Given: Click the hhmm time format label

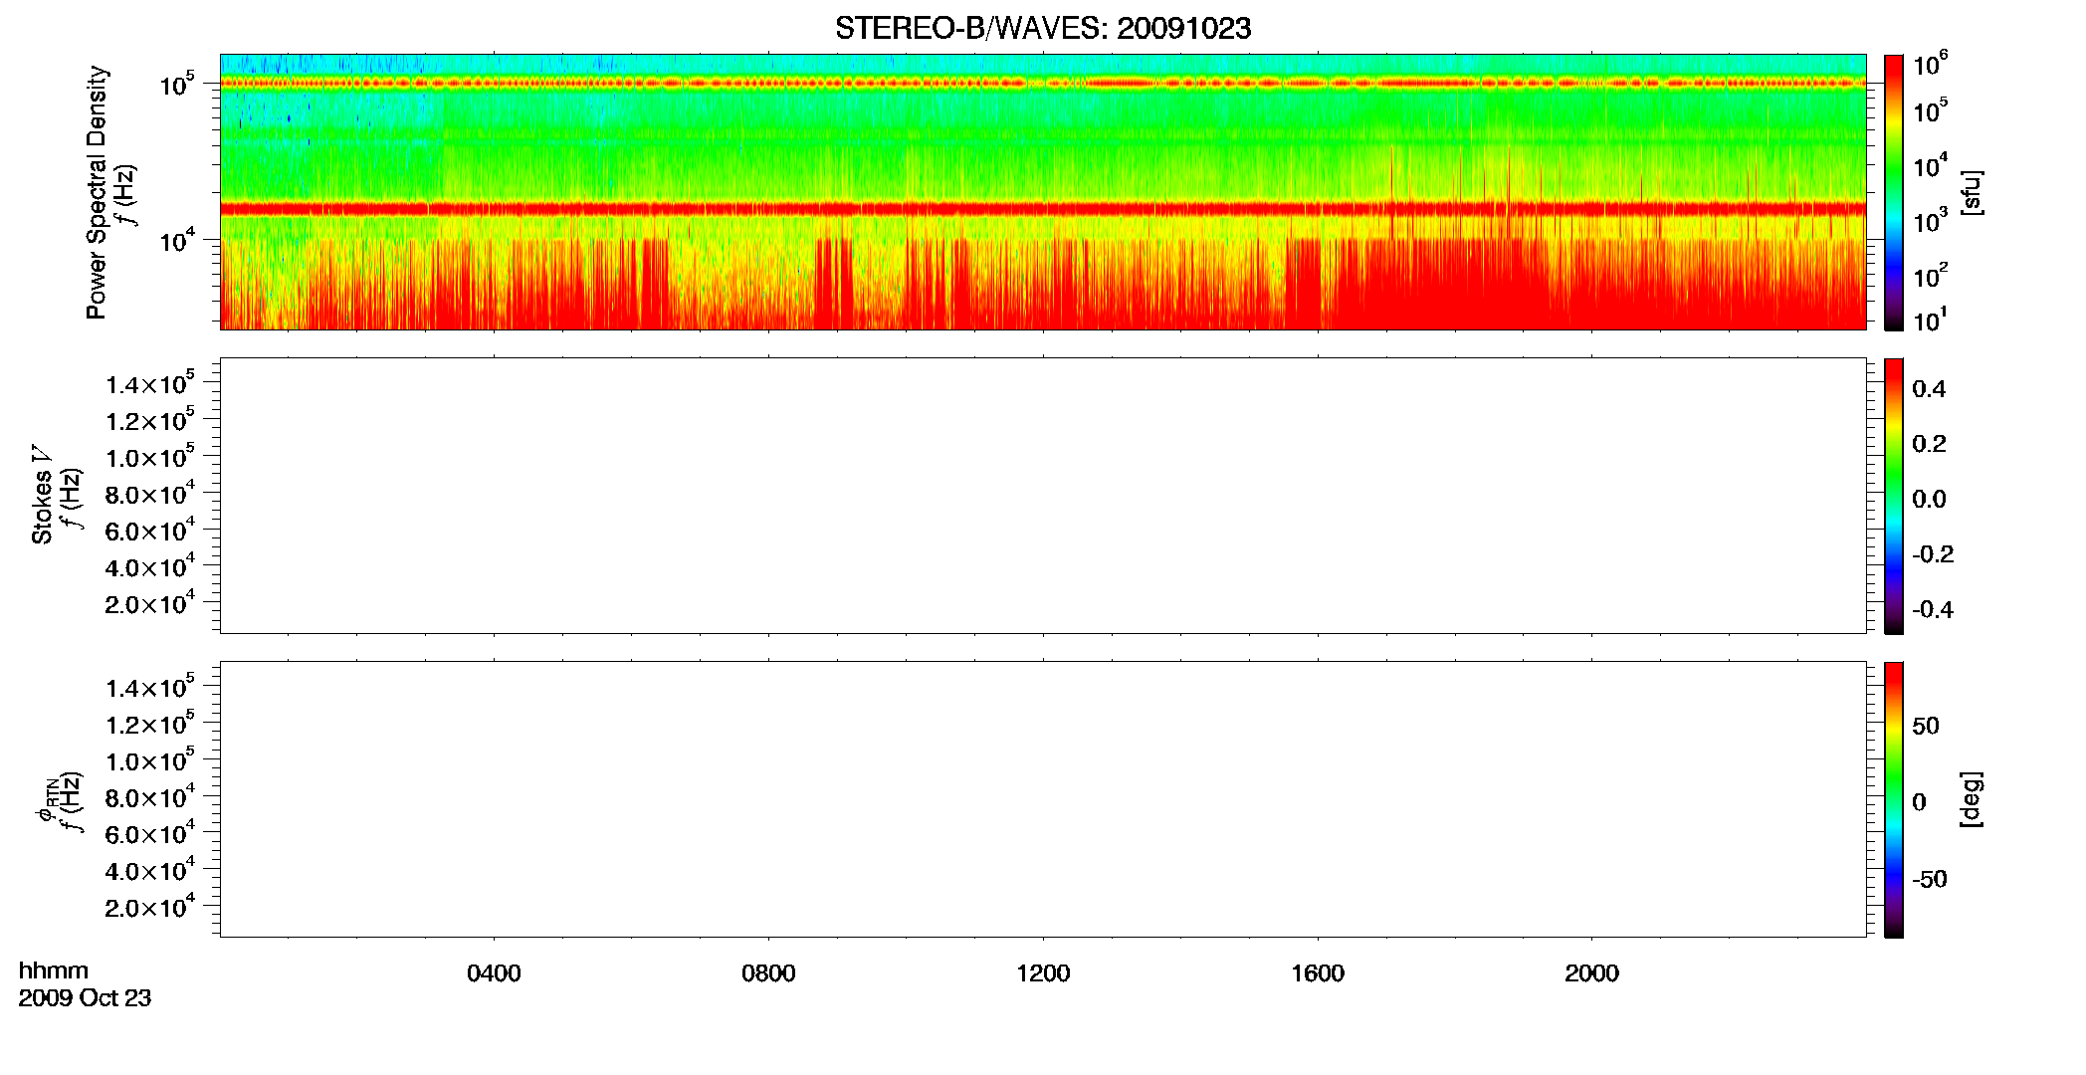Looking at the screenshot, I should click(x=54, y=971).
